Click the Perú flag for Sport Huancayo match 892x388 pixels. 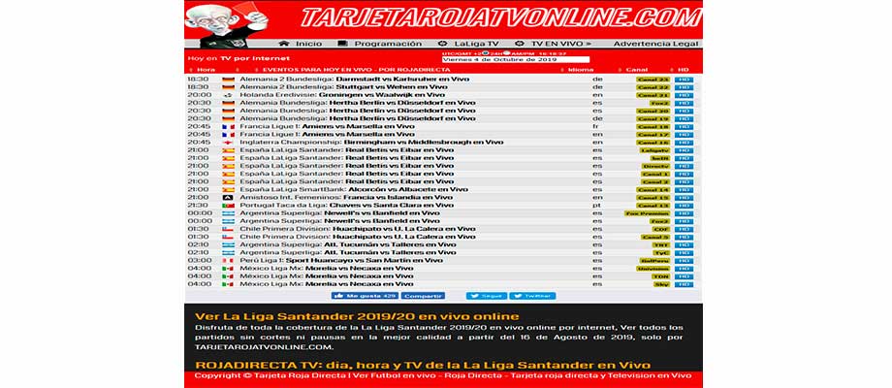coord(229,260)
